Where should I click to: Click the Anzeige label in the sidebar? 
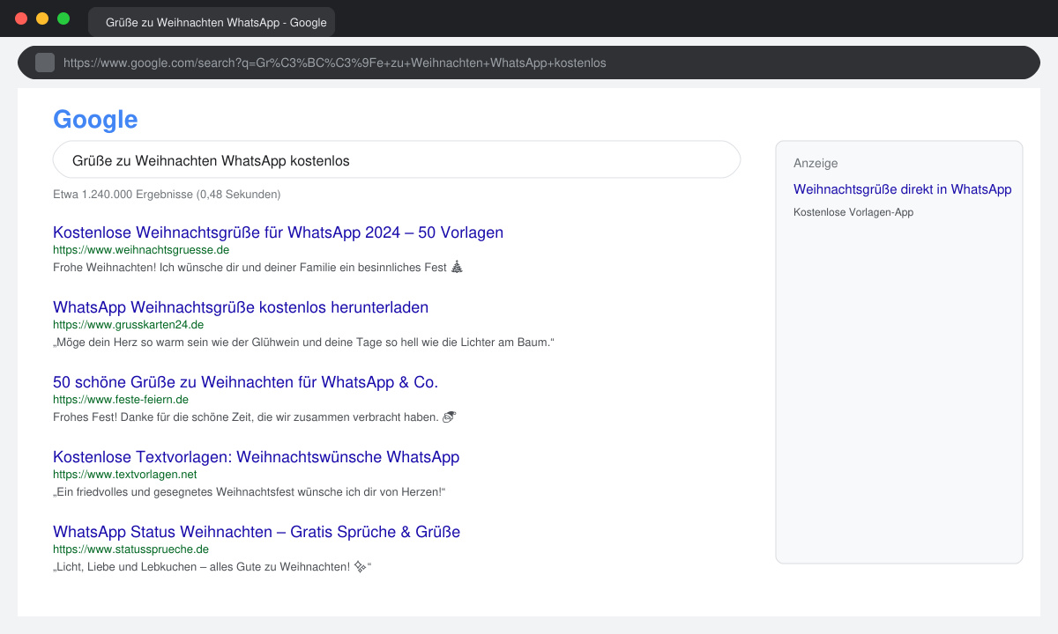(x=816, y=164)
